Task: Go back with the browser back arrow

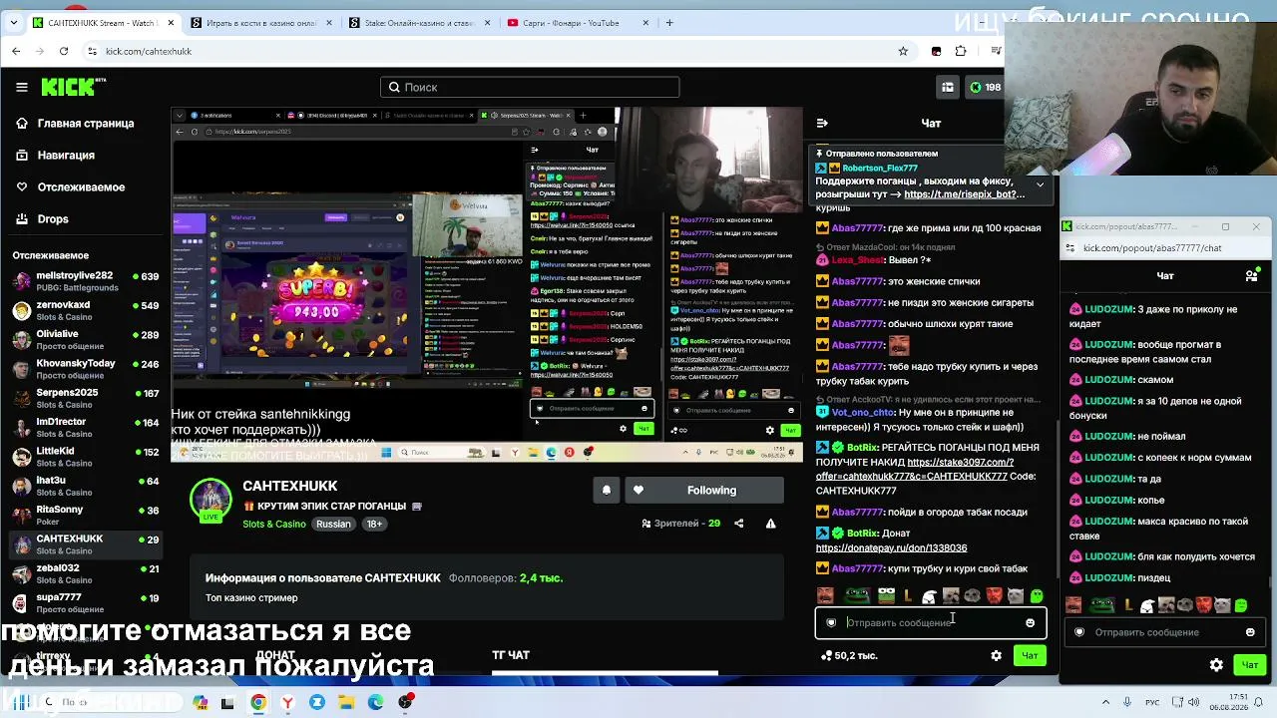Action: pos(16,51)
